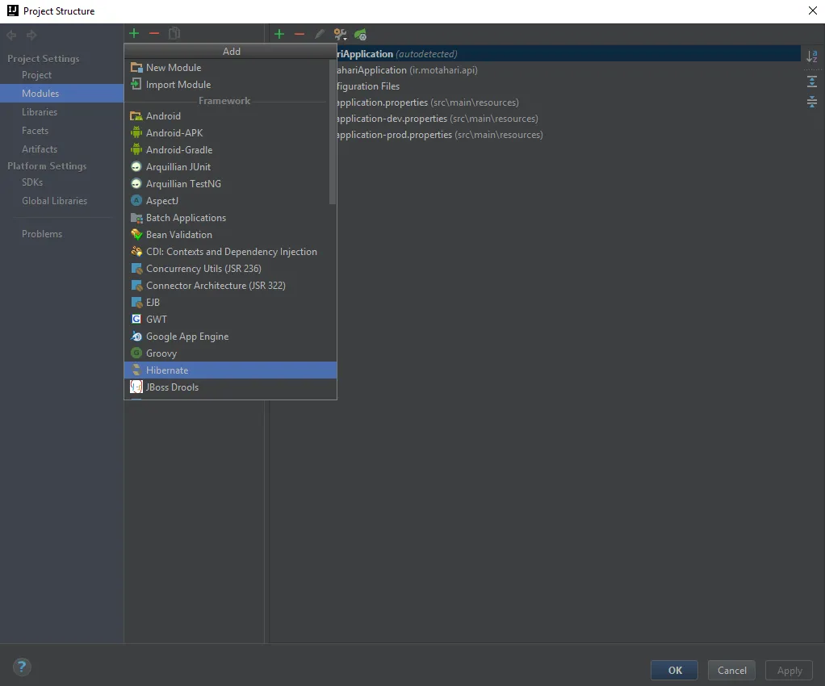Choose Arquillian JUnit framework
825x686 pixels.
pos(230,167)
